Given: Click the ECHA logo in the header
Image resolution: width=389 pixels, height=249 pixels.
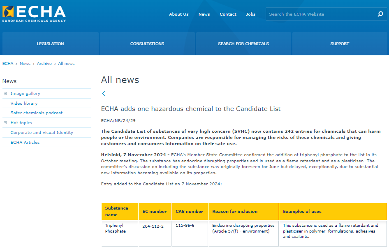Looking at the screenshot, I should click(x=34, y=14).
